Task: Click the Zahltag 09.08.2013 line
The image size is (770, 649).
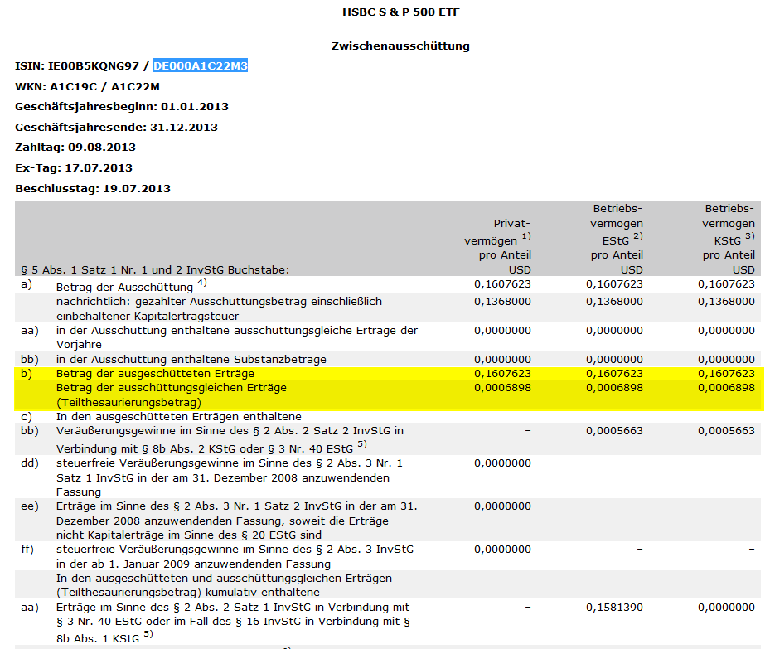Action: [x=75, y=148]
